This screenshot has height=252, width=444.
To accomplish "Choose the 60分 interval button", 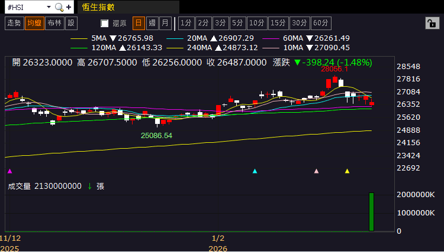I will [x=320, y=23].
